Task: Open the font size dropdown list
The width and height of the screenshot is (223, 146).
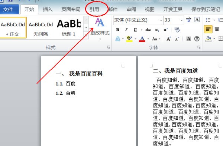Action: click(182, 20)
